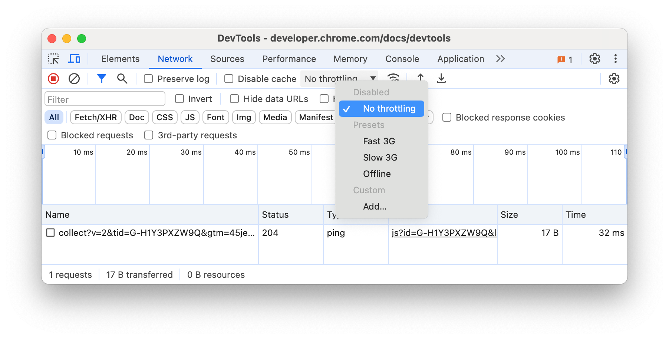Search network requests with the magnifier
Viewport: 669px width, 339px height.
pyautogui.click(x=122, y=79)
